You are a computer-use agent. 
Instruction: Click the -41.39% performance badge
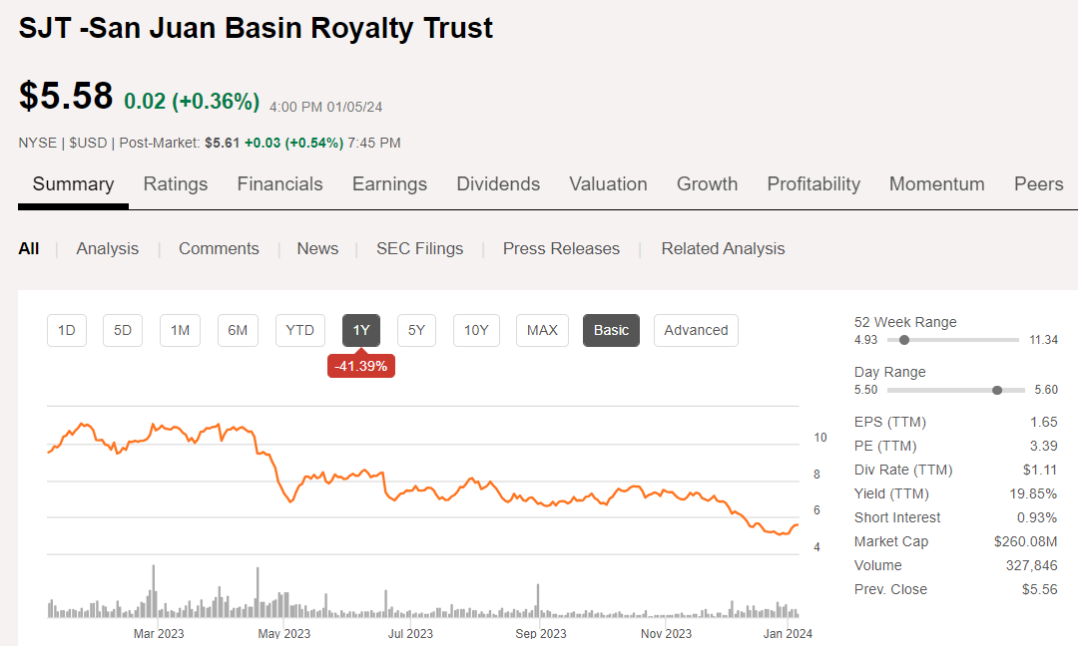click(361, 365)
